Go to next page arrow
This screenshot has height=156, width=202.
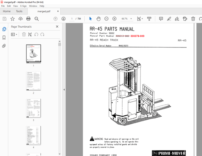click(64, 19)
